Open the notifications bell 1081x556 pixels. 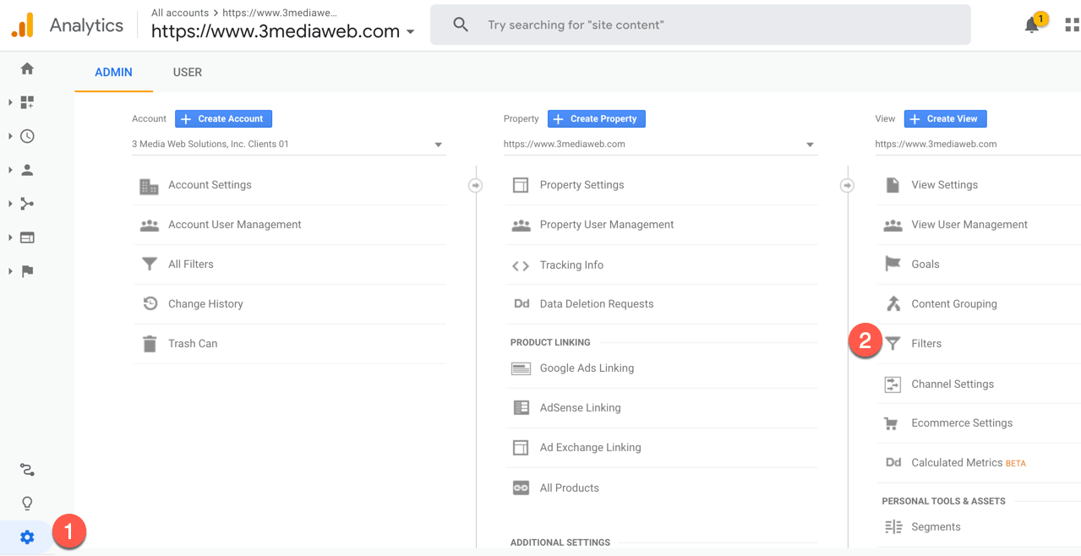click(x=1032, y=25)
